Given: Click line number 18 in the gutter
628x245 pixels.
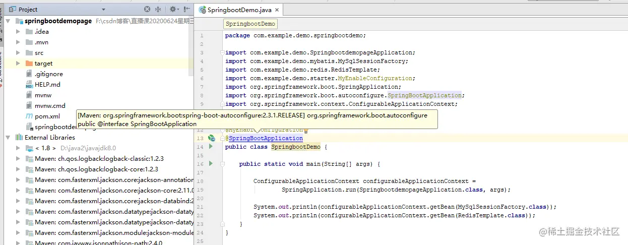Looking at the screenshot, I should click(201, 181).
